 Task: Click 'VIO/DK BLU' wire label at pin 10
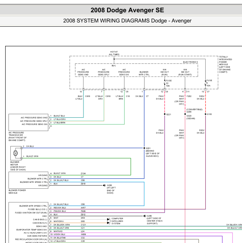59,234
